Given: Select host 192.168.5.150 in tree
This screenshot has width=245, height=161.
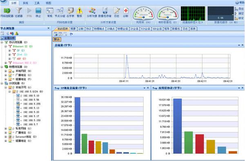Looking at the screenshot, I should pyautogui.click(x=32, y=120).
